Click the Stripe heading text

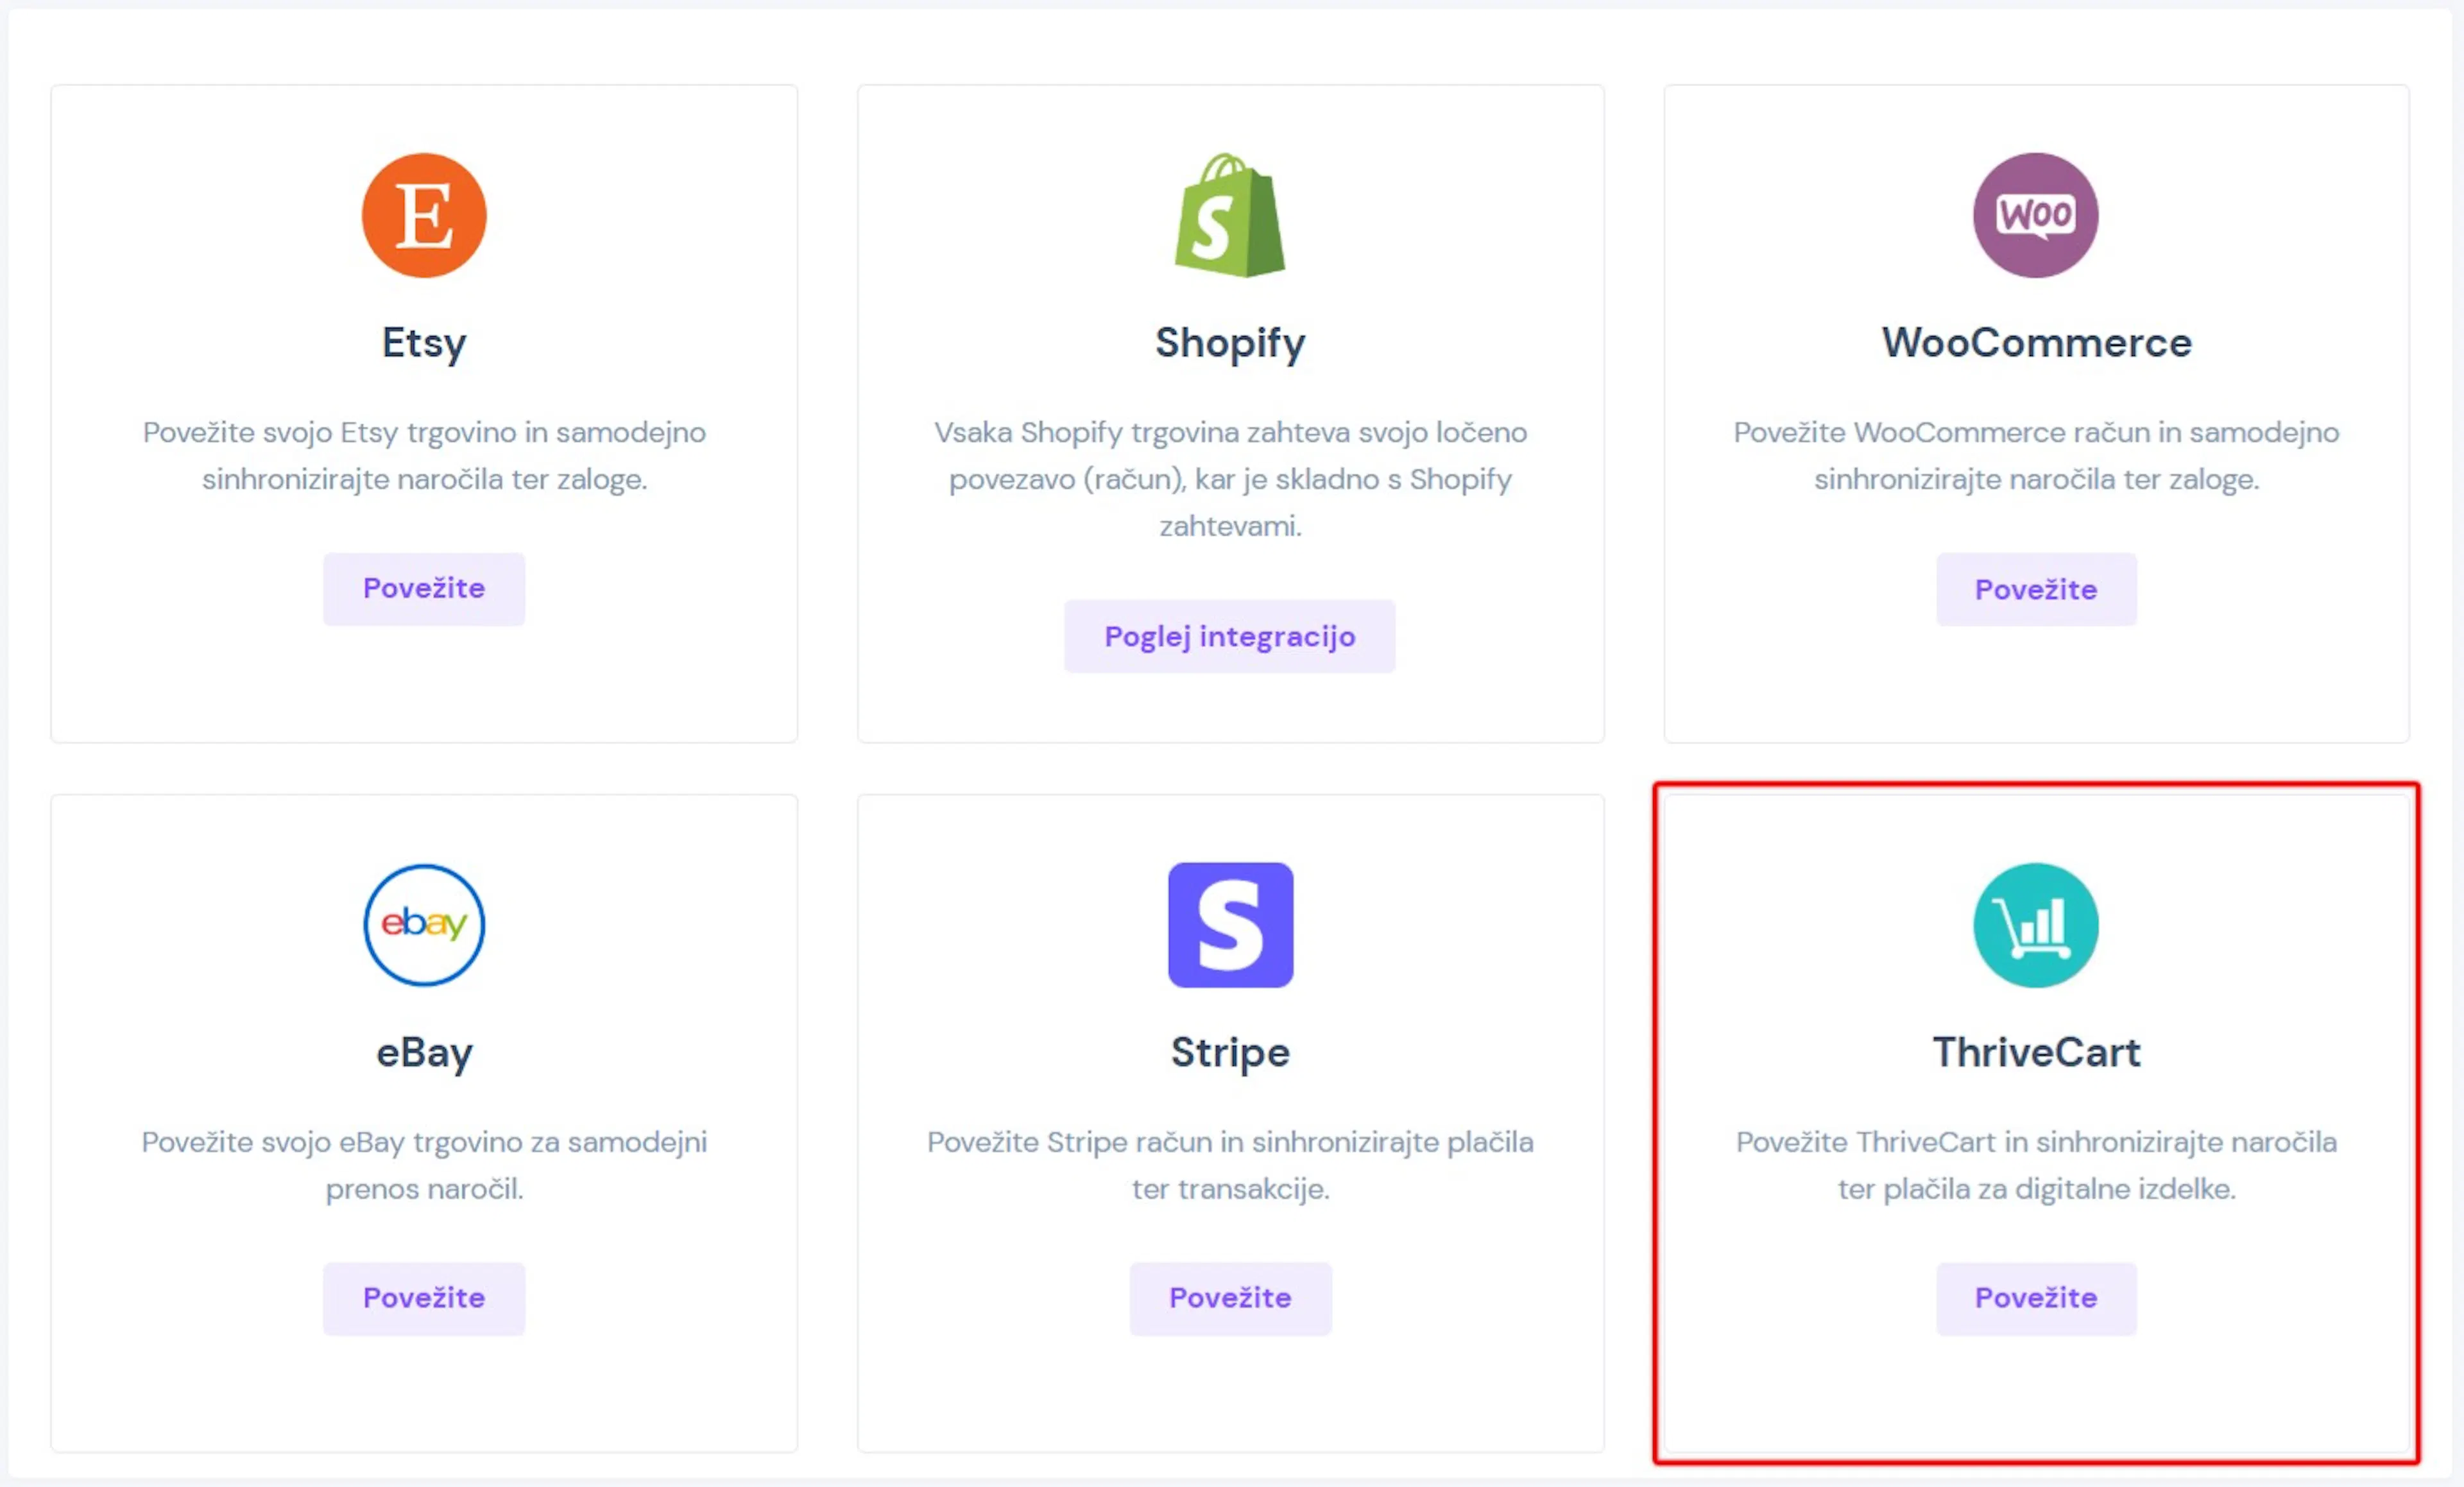point(1230,1053)
